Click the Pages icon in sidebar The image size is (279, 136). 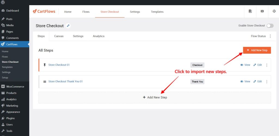pos(3,32)
